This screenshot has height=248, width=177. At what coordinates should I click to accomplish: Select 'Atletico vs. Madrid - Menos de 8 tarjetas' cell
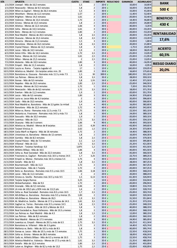pyautogui.click(x=43, y=126)
